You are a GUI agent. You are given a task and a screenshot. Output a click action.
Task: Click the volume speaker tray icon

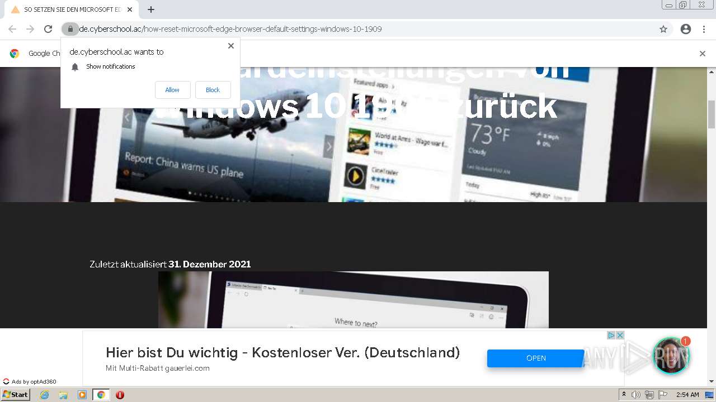(636, 395)
